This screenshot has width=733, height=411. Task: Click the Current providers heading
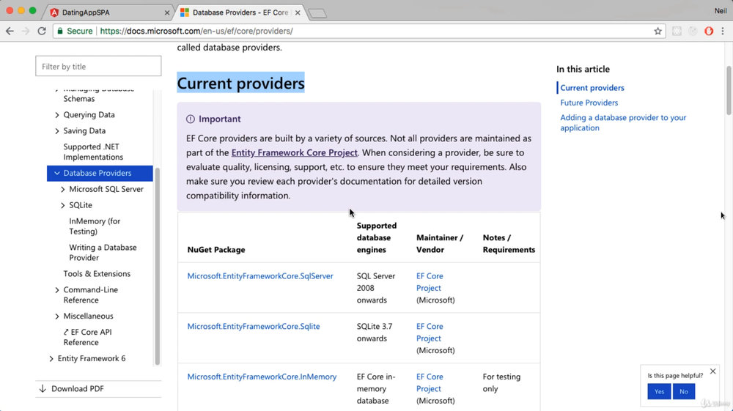coord(240,83)
